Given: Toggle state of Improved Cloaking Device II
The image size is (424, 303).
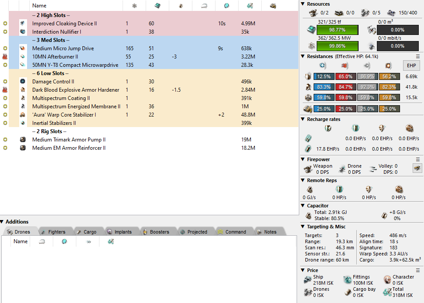Looking at the screenshot, I should (5, 24).
